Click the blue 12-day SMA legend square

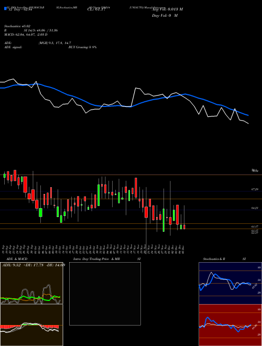pyautogui.click(x=6, y=8)
